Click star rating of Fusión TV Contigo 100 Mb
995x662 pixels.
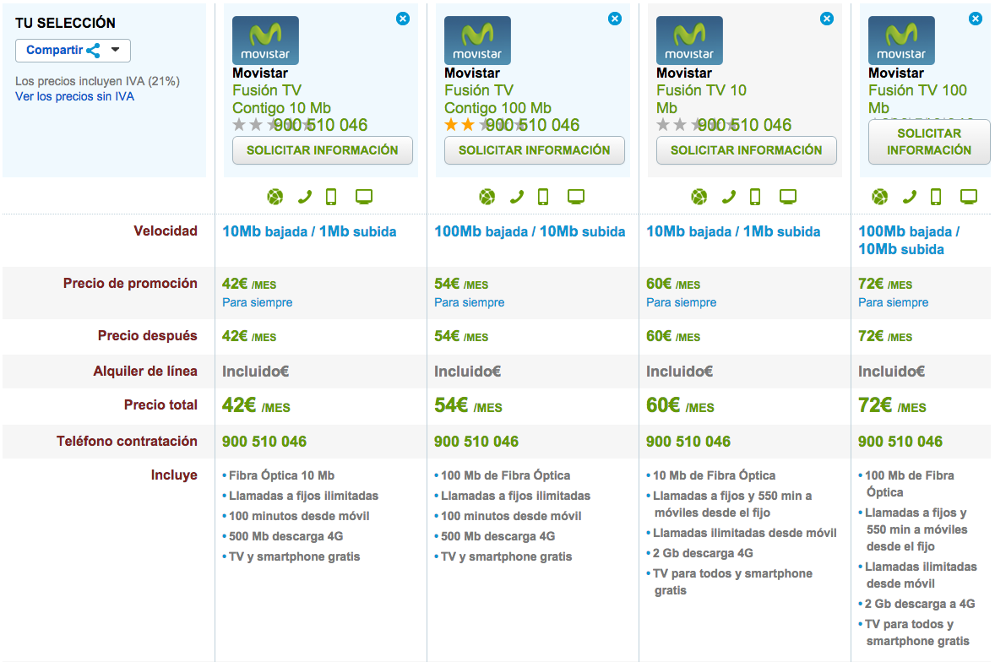point(485,125)
